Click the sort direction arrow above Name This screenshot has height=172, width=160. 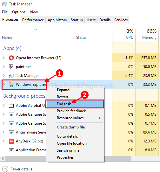click(36, 29)
